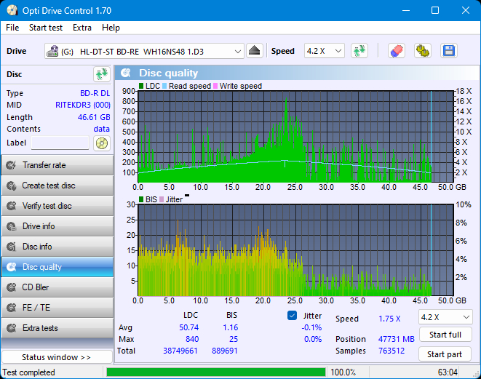The height and width of the screenshot is (379, 481).
Task: Click the Position value 47731 MB
Action: pyautogui.click(x=397, y=339)
